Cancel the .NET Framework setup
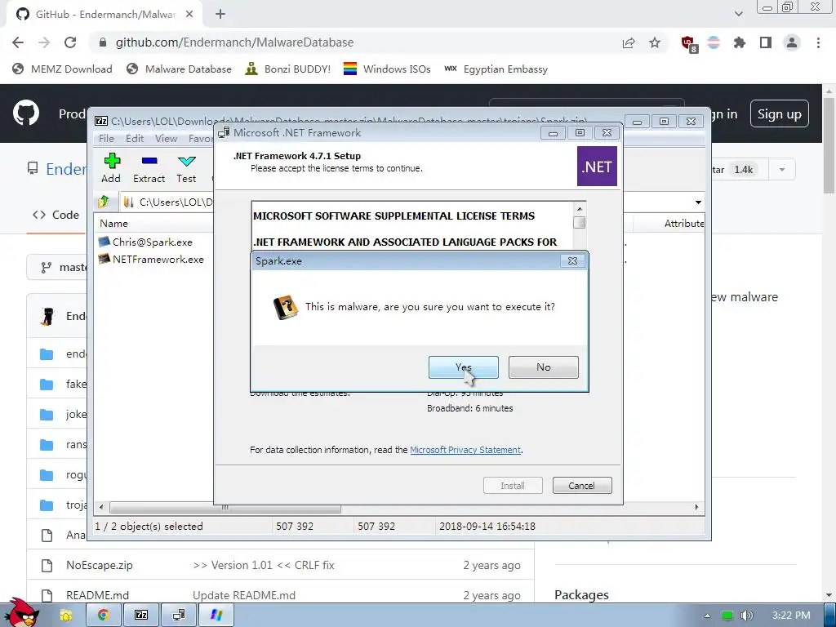This screenshot has width=836, height=627. [581, 486]
